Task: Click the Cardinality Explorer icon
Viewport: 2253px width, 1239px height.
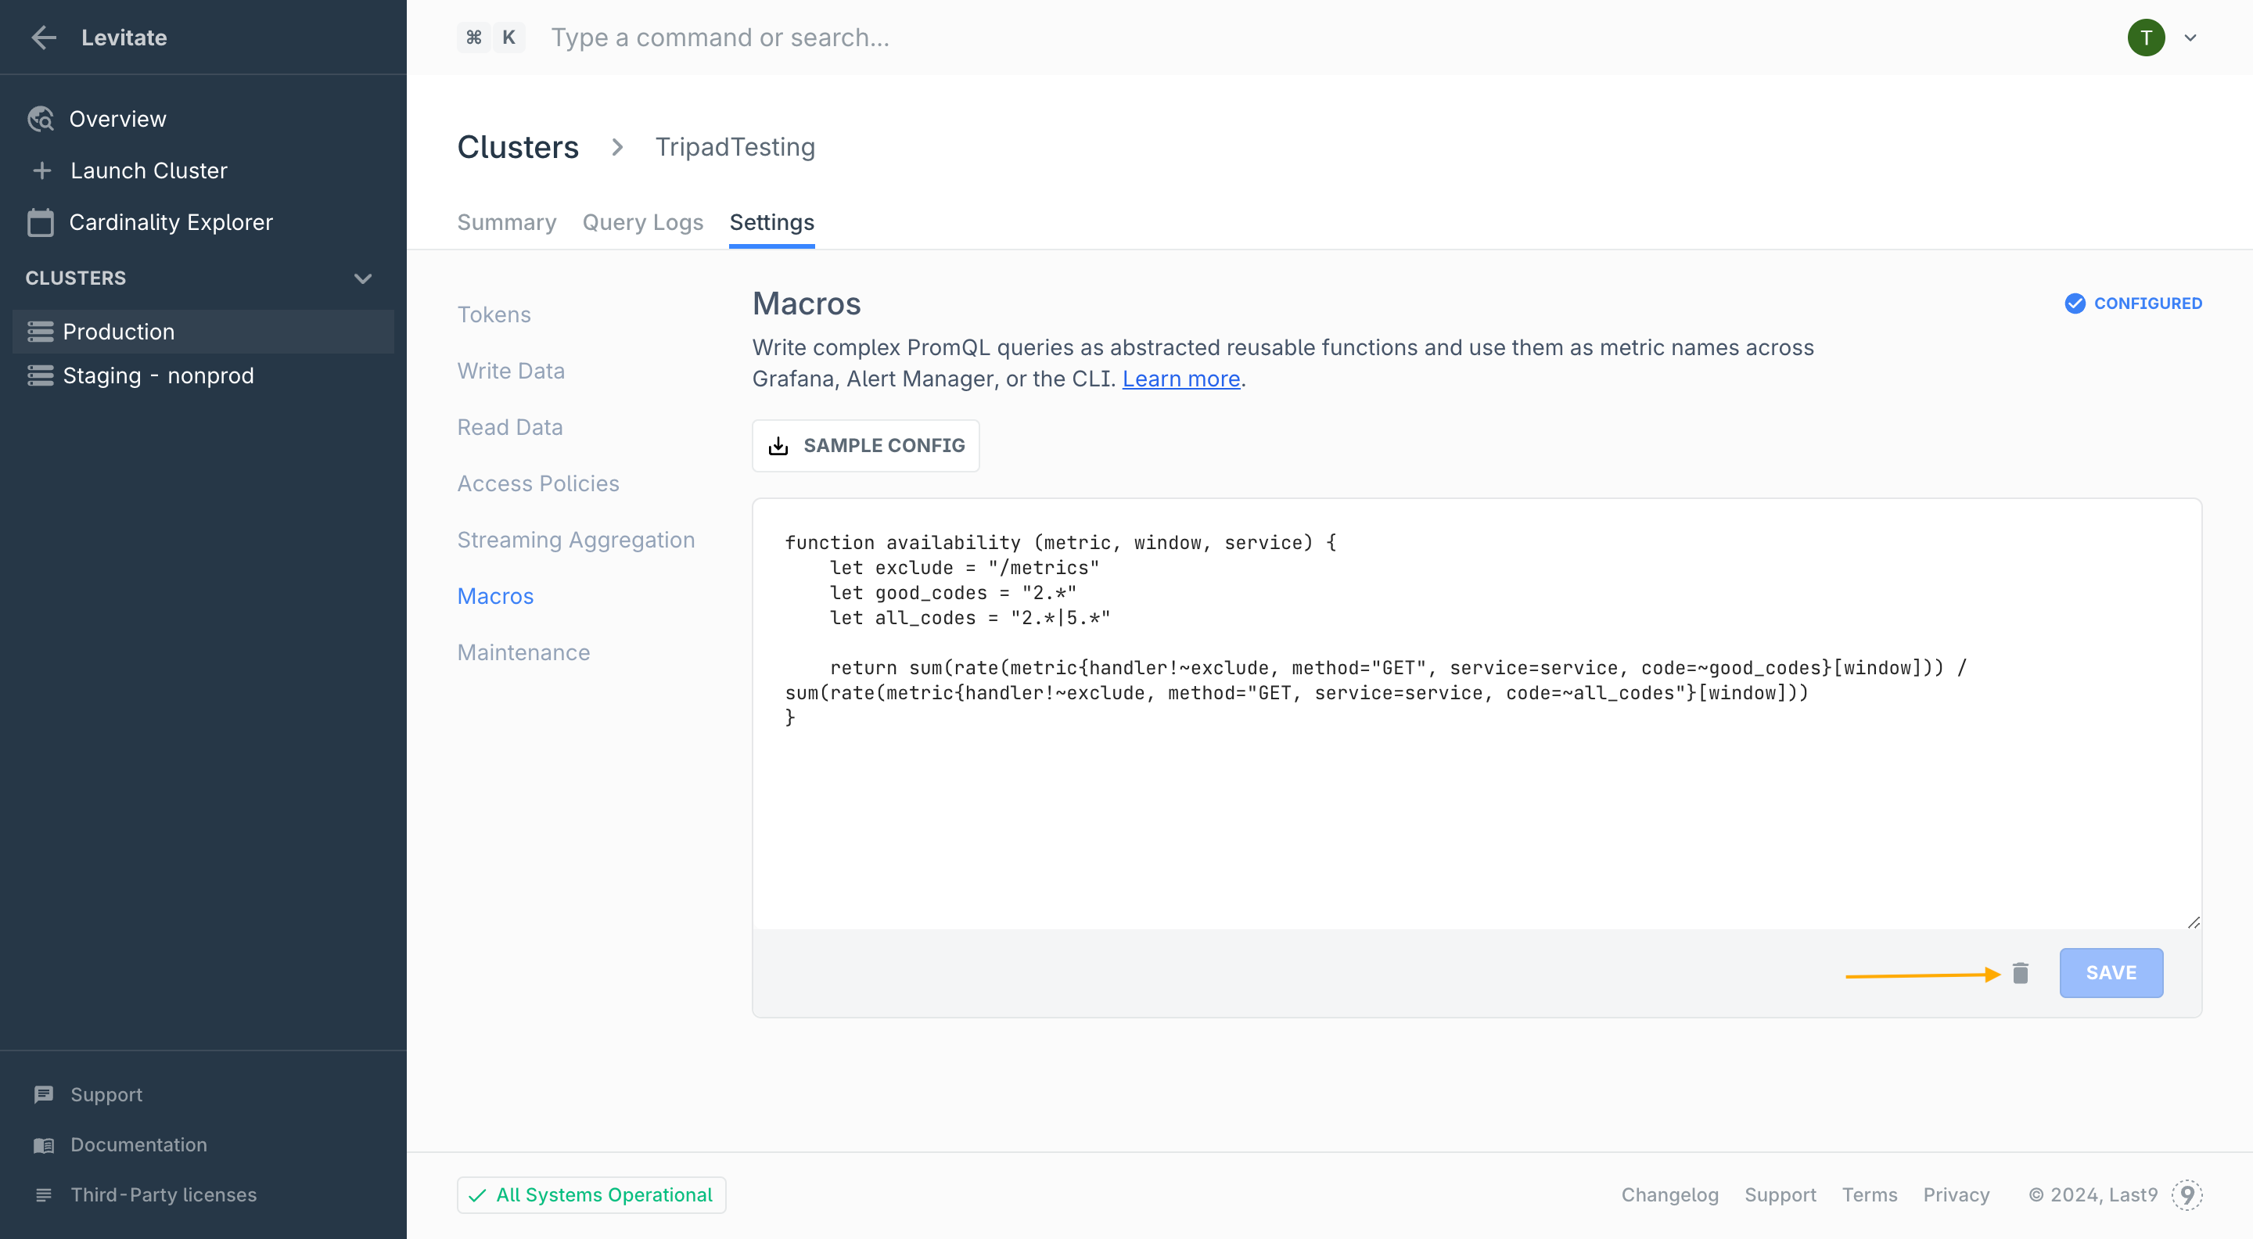Action: 41,221
